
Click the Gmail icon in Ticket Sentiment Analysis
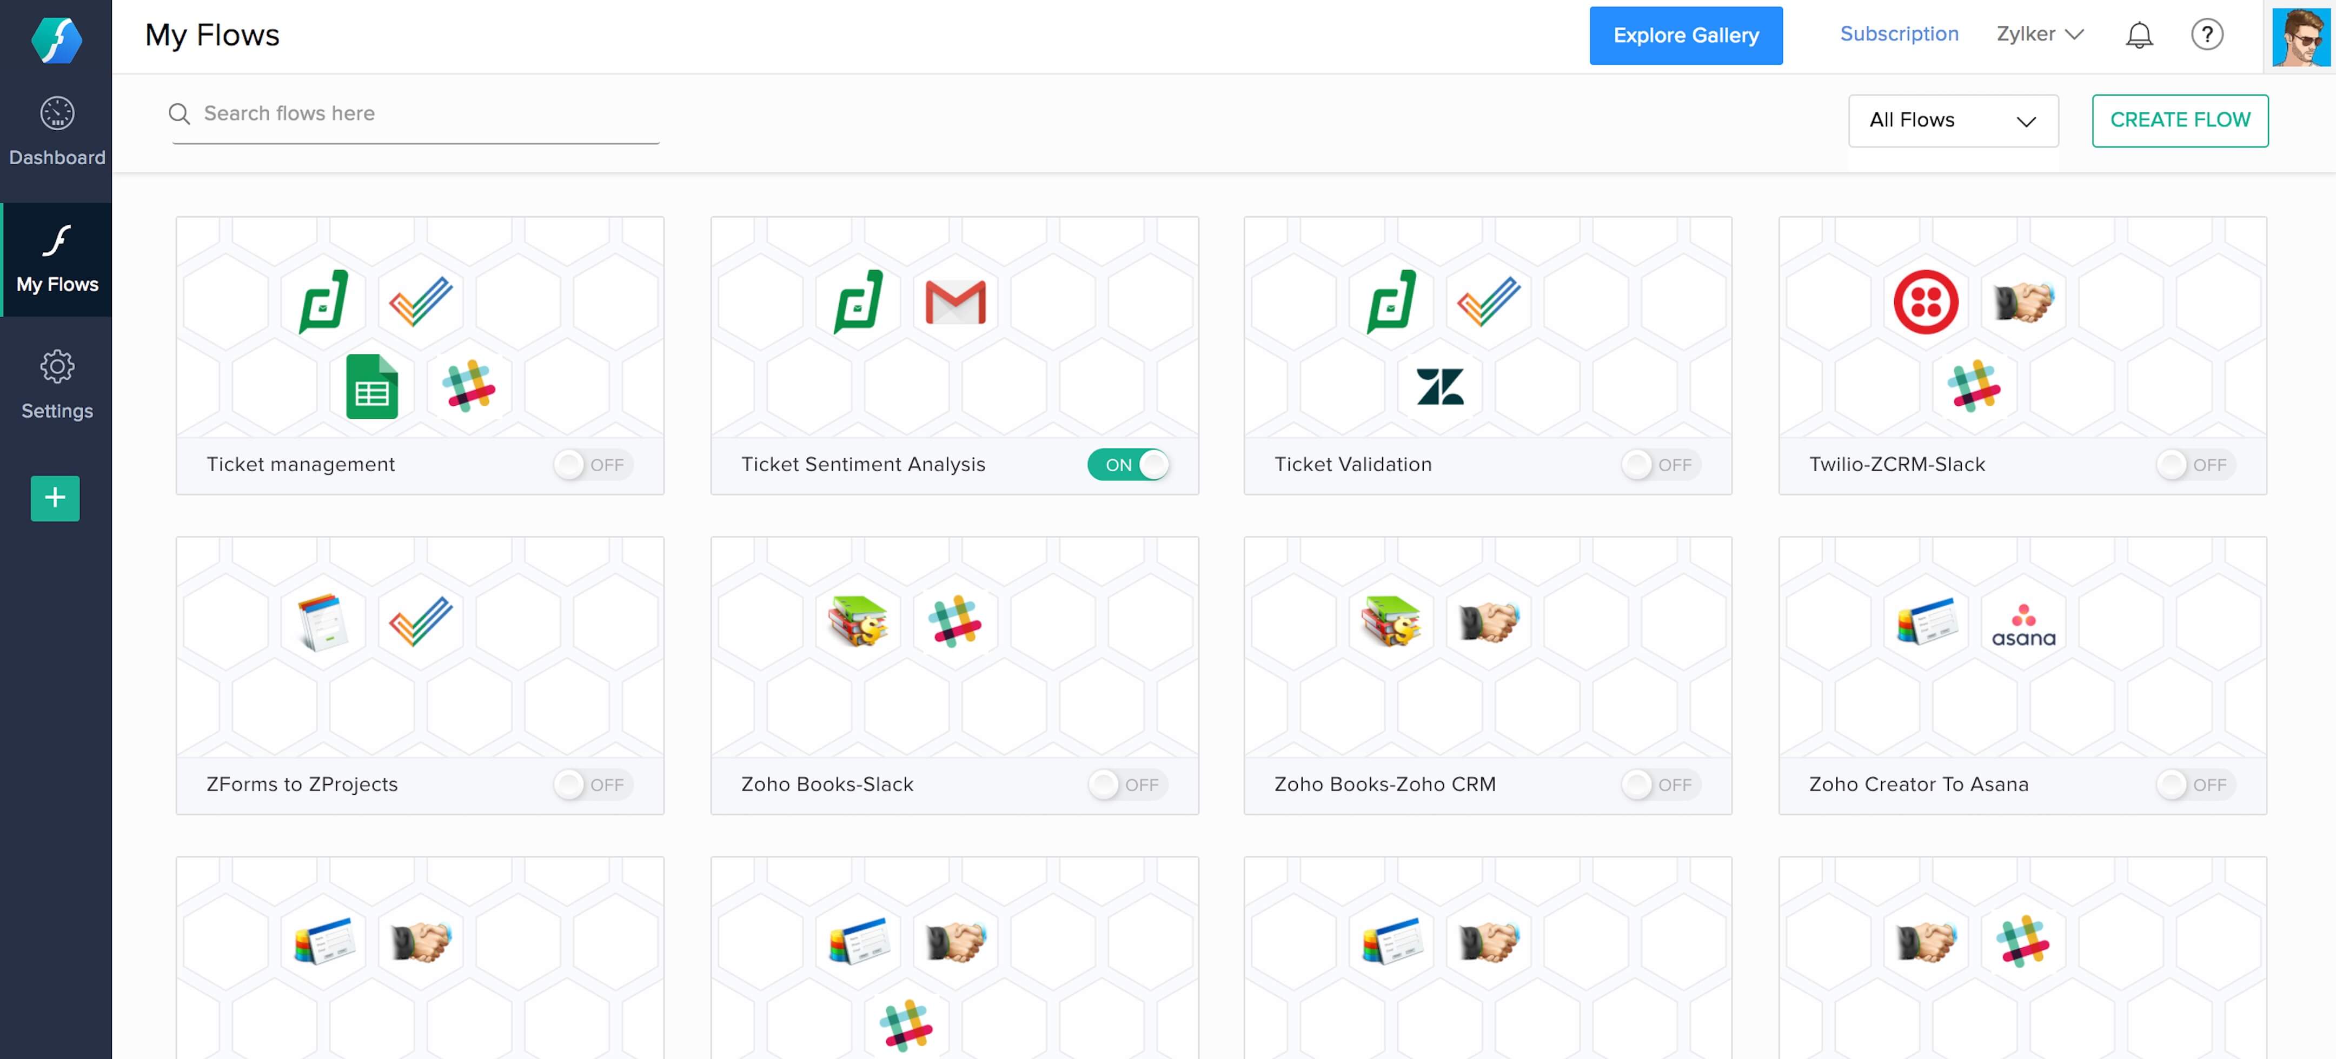click(x=955, y=301)
